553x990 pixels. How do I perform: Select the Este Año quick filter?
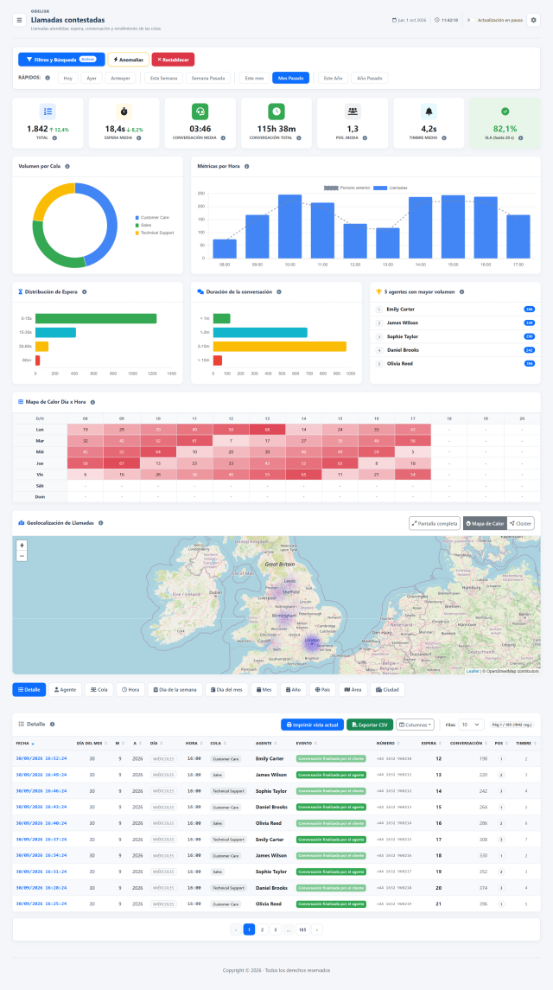point(333,78)
